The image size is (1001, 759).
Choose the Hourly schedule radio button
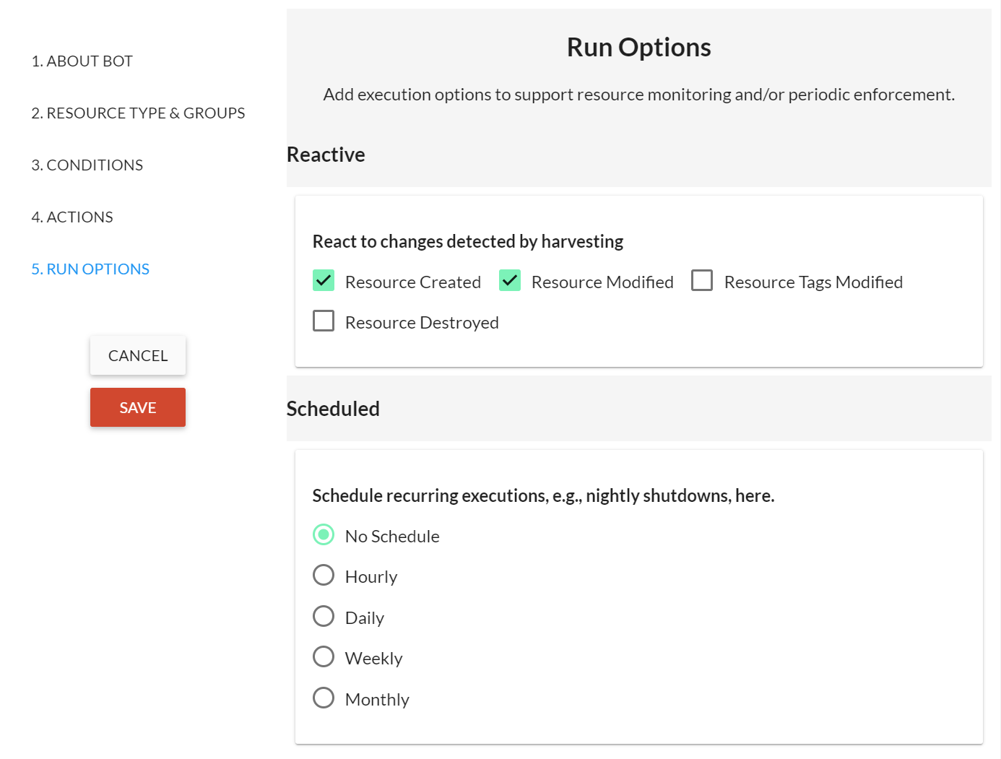[x=324, y=575]
